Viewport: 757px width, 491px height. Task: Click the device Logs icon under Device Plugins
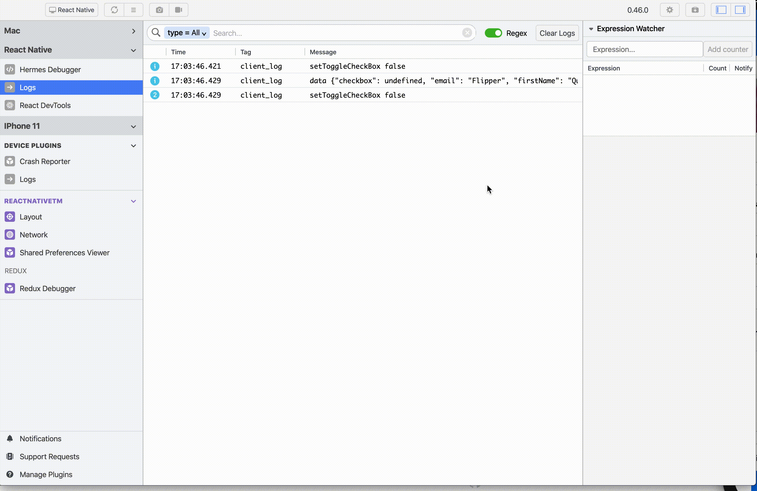[10, 179]
